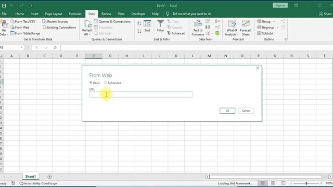Sort Z to A descending icon
333x187 pixels.
click(x=139, y=31)
